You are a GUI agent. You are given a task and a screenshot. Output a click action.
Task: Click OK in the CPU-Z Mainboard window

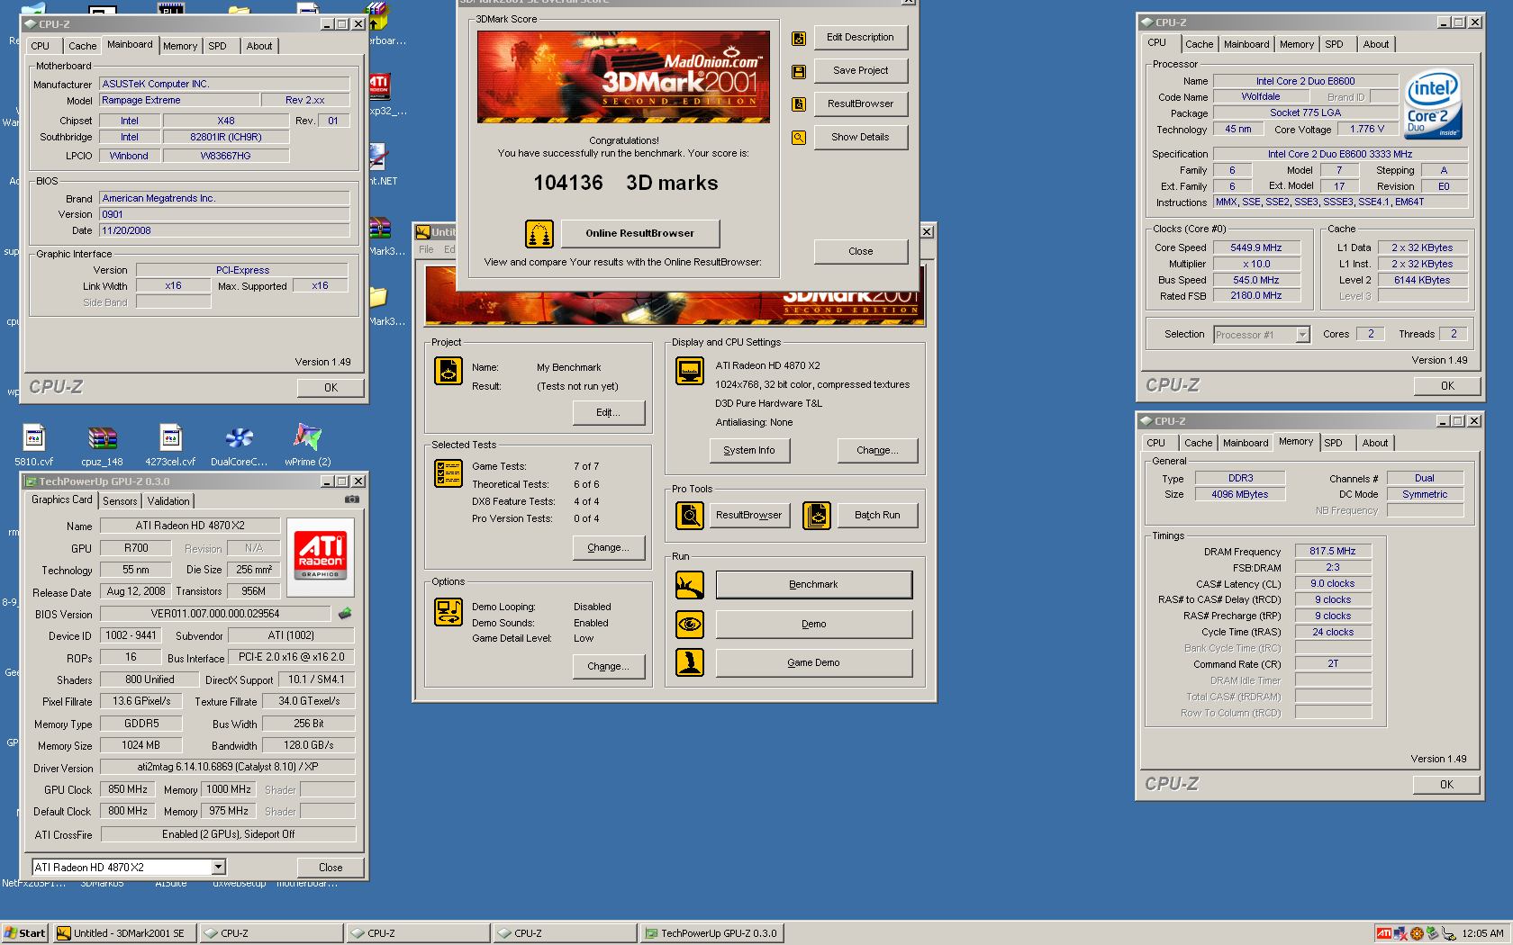[331, 387]
